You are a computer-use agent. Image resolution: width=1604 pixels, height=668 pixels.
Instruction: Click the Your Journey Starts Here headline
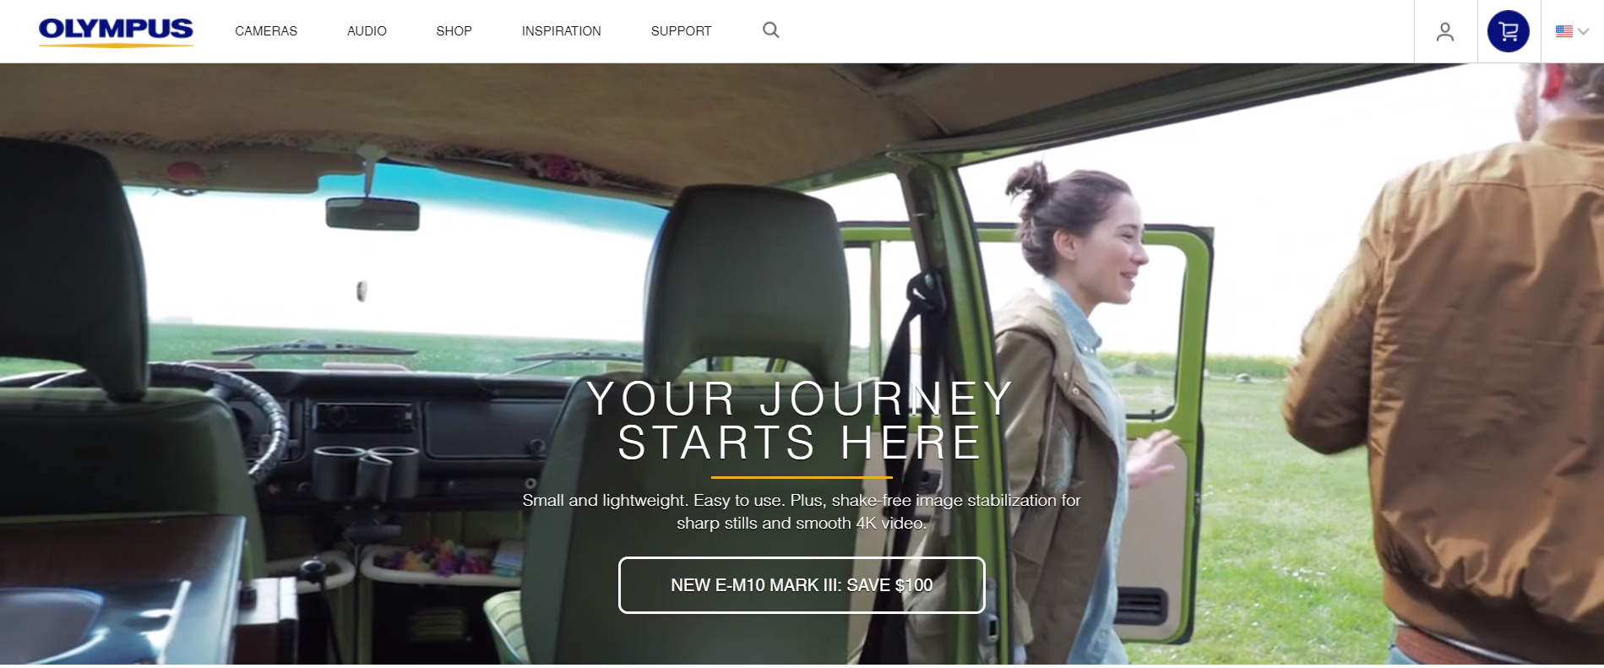tap(800, 421)
